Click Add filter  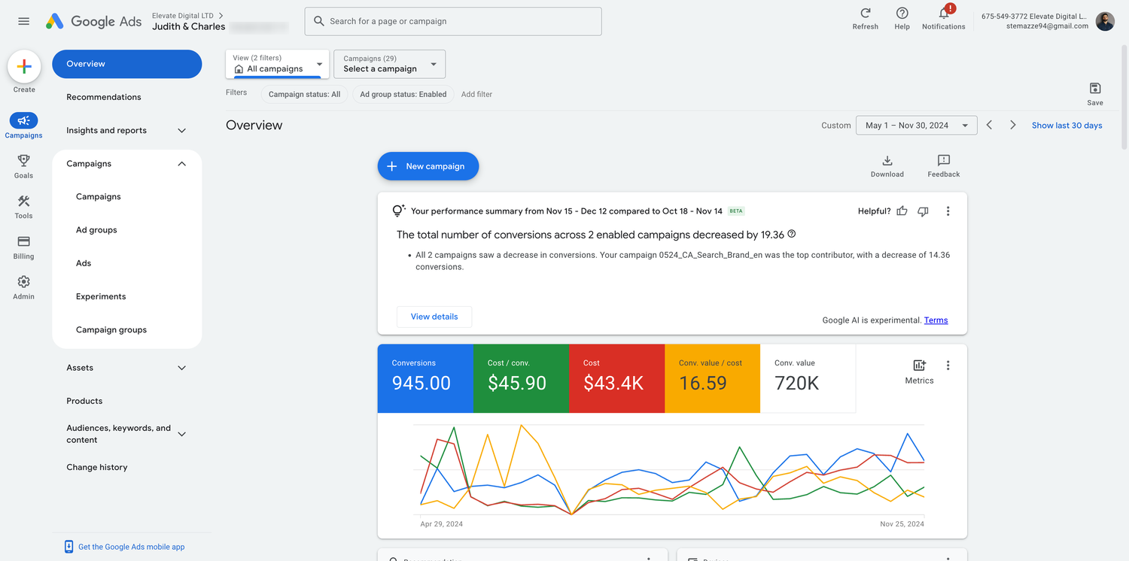click(476, 94)
